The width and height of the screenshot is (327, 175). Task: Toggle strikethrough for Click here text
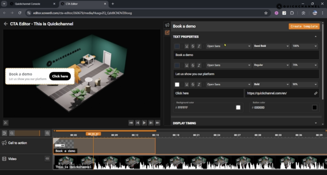tap(193, 84)
